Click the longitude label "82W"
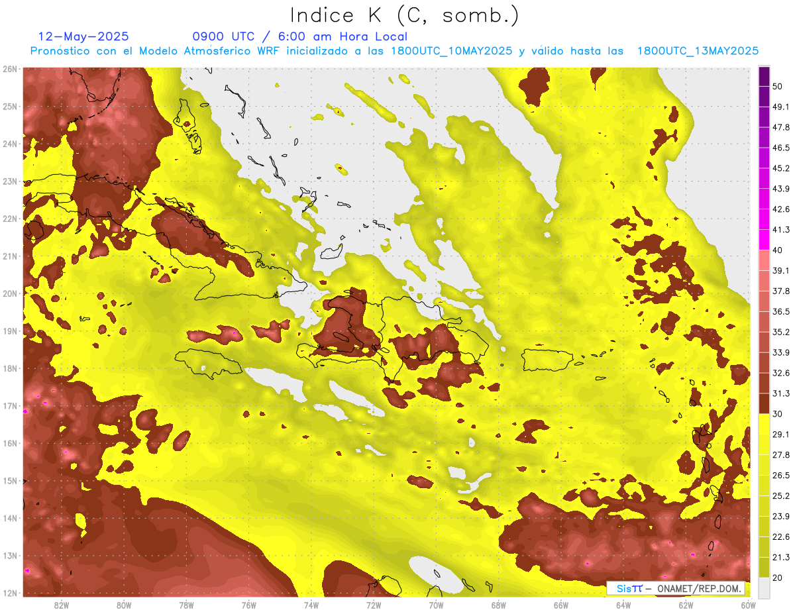 click(x=62, y=605)
